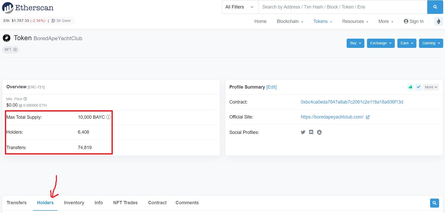This screenshot has height=213, width=445.
Task: Click the info icon beside 10,000 BAYC
Action: coord(108,117)
